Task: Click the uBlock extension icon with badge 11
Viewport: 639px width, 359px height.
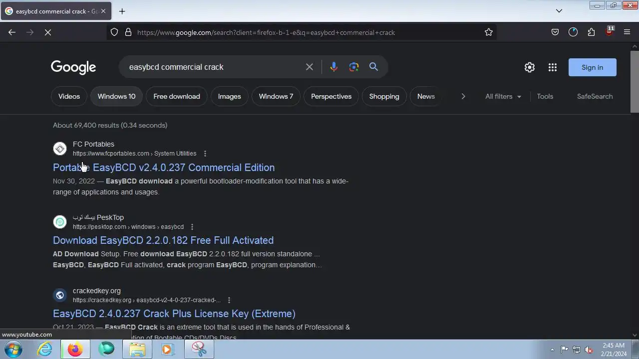Action: pos(609,31)
